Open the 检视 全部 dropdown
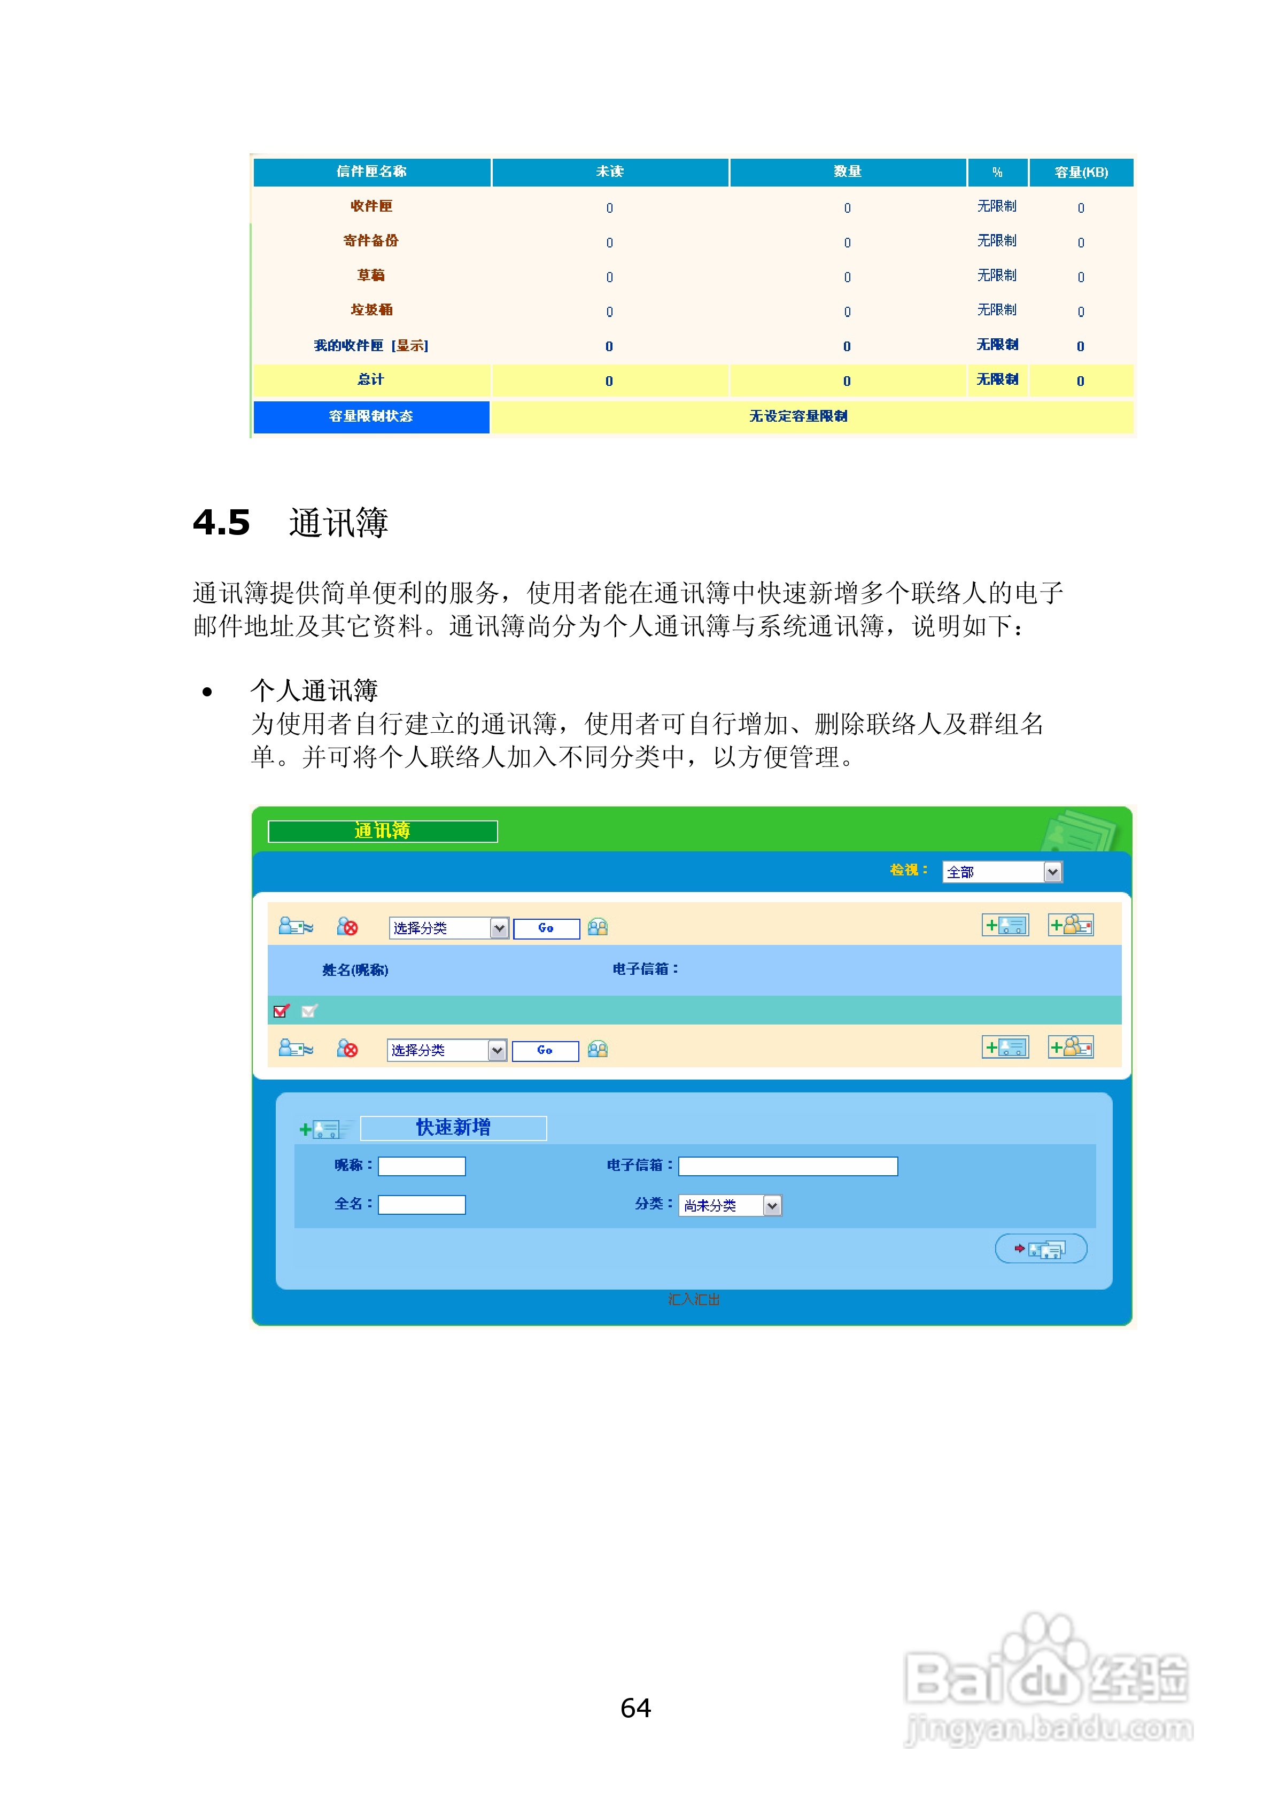The height and width of the screenshot is (1800, 1272). 1002,872
